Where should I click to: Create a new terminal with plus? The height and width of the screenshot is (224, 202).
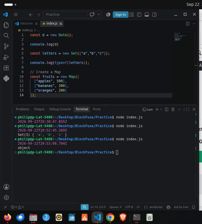[157, 109]
